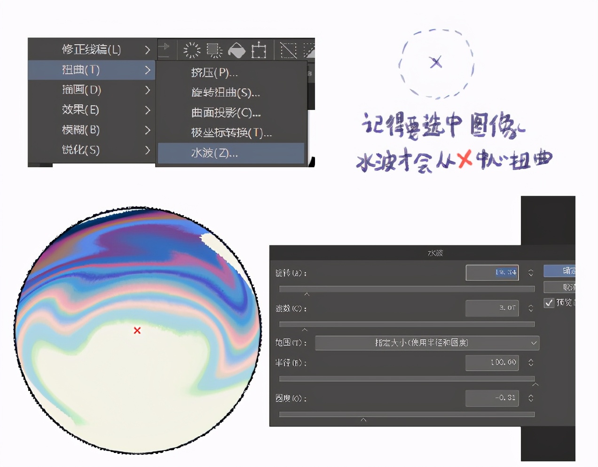This screenshot has width=598, height=467.
Task: Expand the 模糊(B) submenu arrow
Action: [x=147, y=130]
